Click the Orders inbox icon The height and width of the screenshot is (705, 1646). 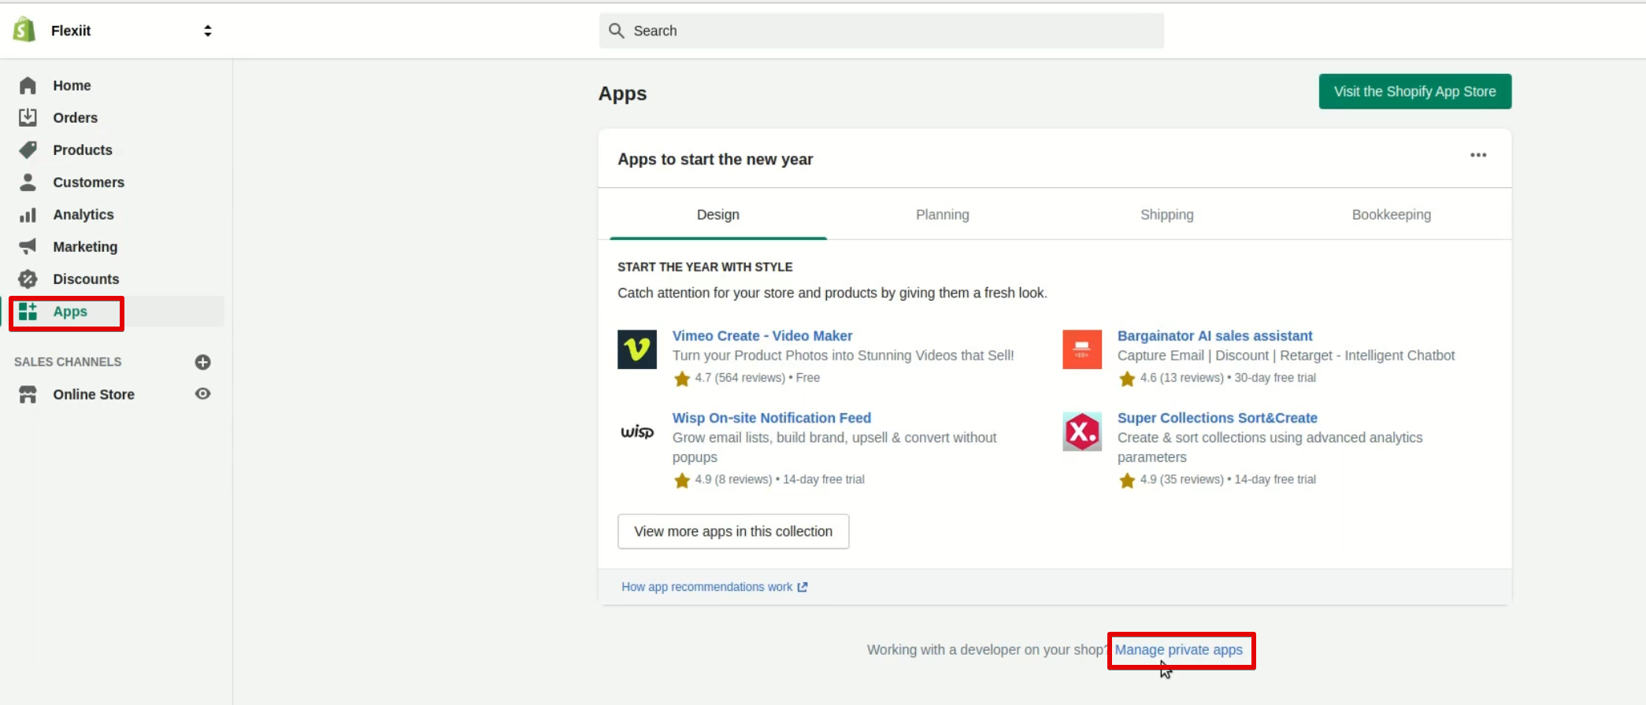[28, 117]
